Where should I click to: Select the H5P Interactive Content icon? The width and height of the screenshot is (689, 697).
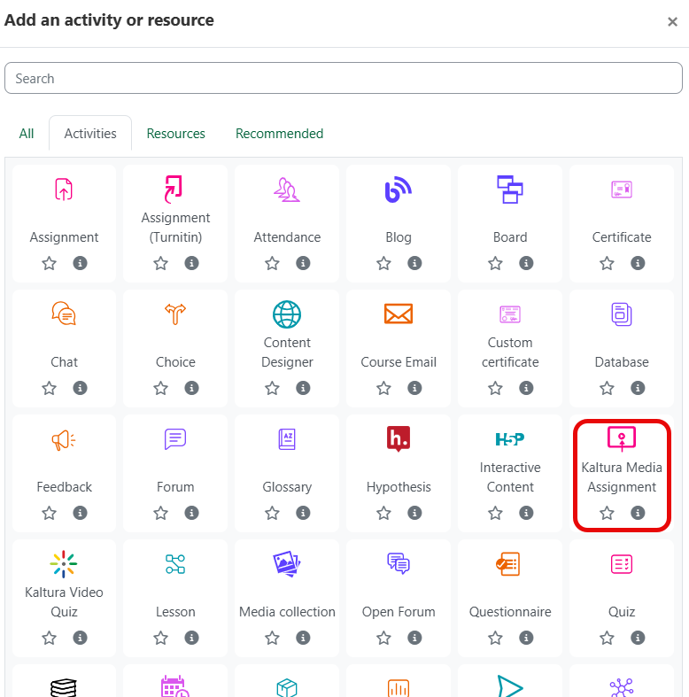510,439
